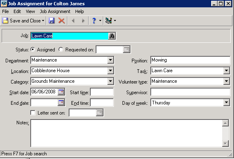The width and height of the screenshot is (234, 159).
Task: Click the blue question mark Help icon
Action: click(x=94, y=20)
